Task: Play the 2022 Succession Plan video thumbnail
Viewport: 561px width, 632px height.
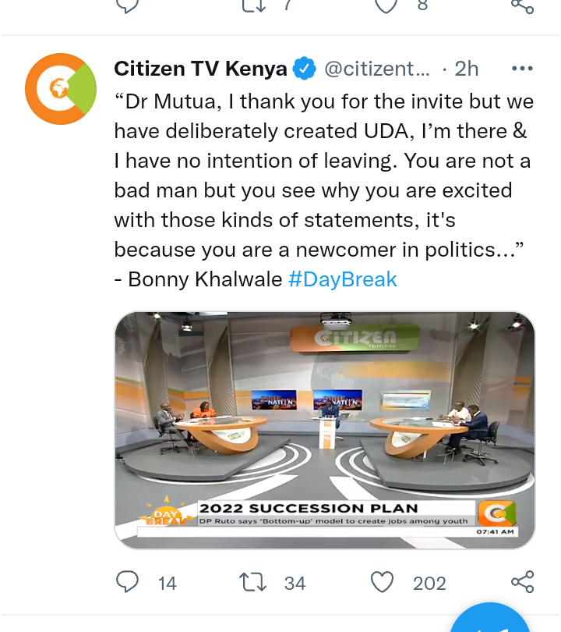Action: [325, 430]
